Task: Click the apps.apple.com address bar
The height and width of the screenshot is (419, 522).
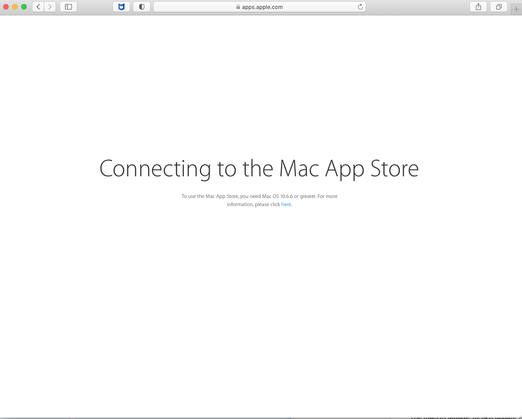Action: click(259, 7)
